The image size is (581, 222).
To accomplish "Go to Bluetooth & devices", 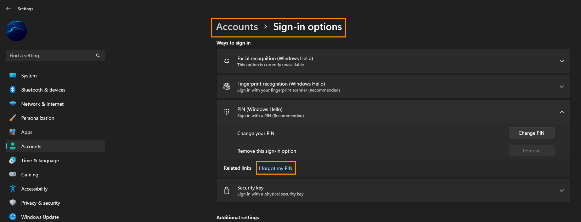I will tap(55, 90).
